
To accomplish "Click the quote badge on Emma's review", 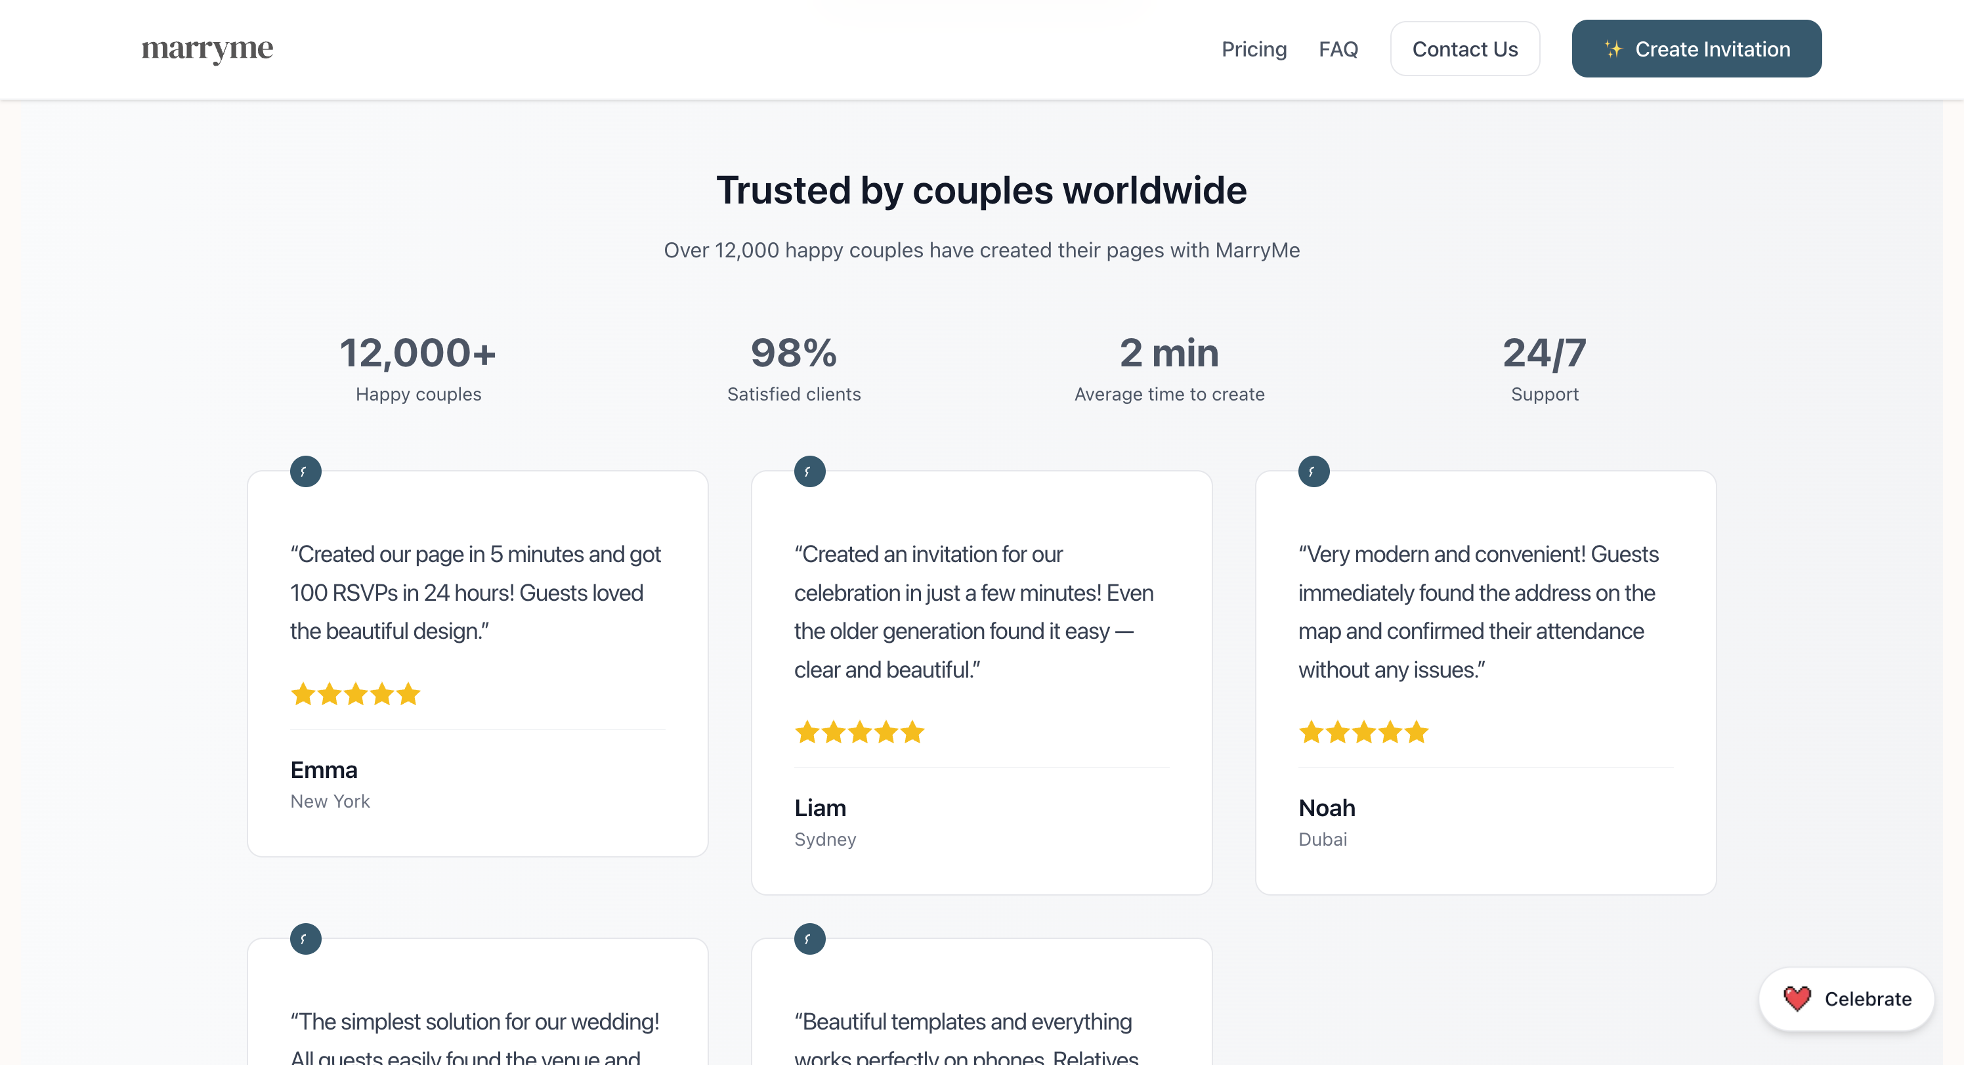I will tap(305, 471).
